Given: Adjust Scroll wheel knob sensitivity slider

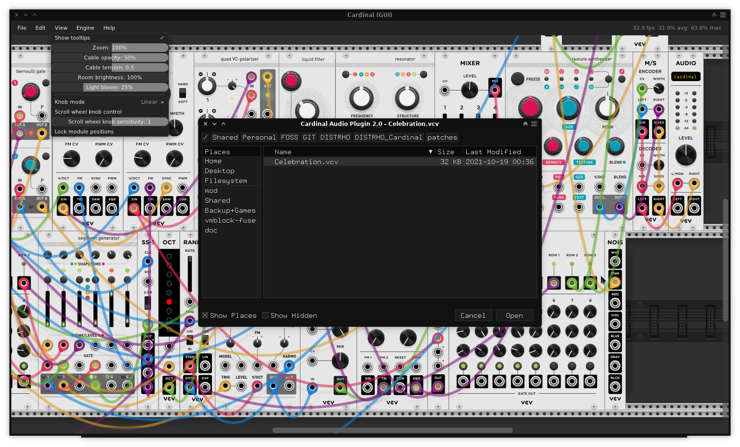Looking at the screenshot, I should coord(109,122).
